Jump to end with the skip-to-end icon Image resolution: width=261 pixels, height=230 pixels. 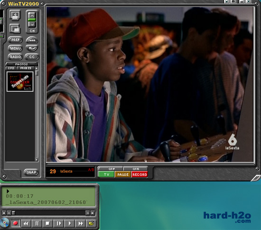point(93,213)
